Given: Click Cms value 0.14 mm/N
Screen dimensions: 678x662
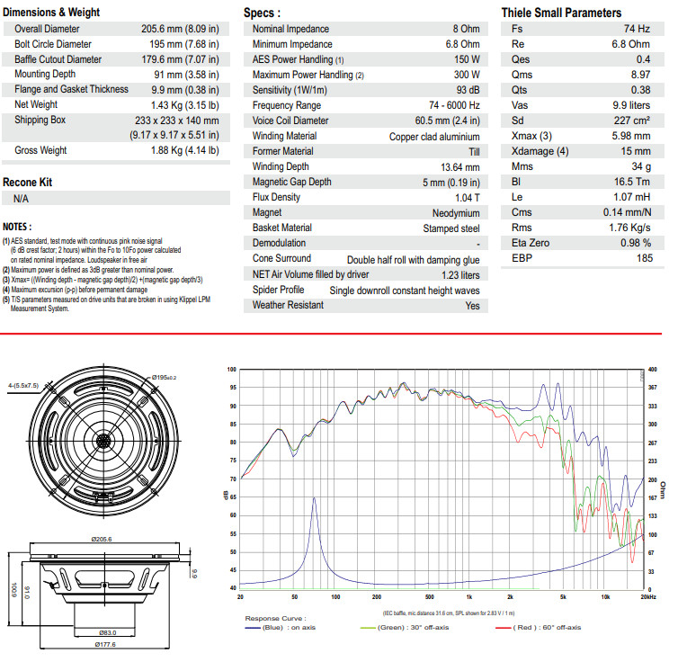Looking at the screenshot, I should pyautogui.click(x=627, y=212).
